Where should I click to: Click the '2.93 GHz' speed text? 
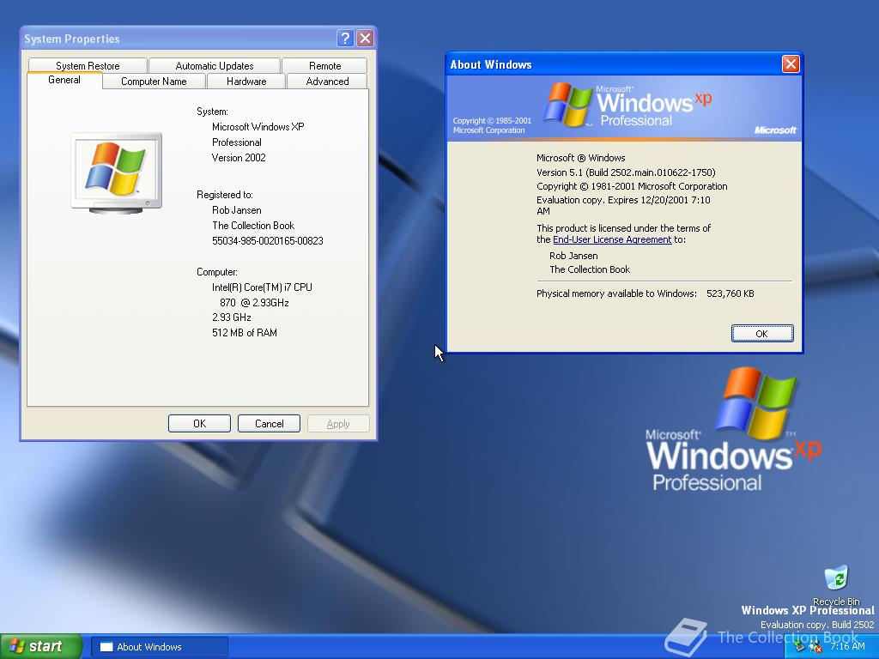click(232, 317)
